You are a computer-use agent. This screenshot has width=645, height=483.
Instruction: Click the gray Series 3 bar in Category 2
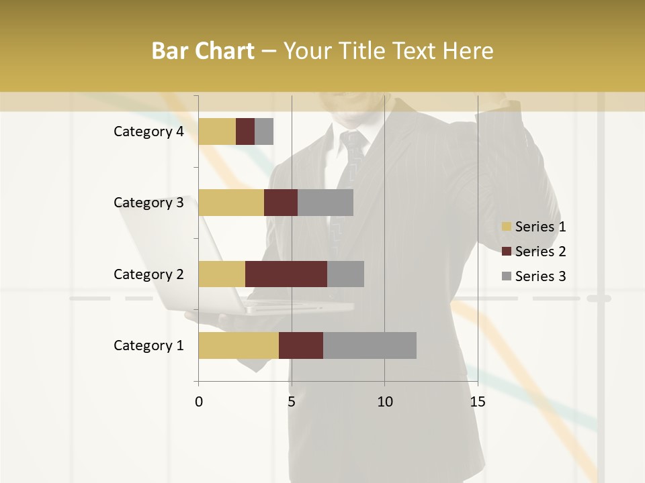click(346, 274)
